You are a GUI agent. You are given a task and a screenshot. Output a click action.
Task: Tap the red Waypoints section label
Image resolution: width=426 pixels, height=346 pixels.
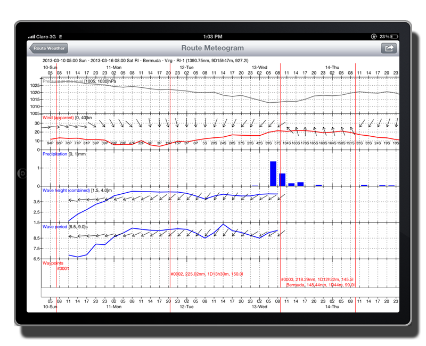53,263
